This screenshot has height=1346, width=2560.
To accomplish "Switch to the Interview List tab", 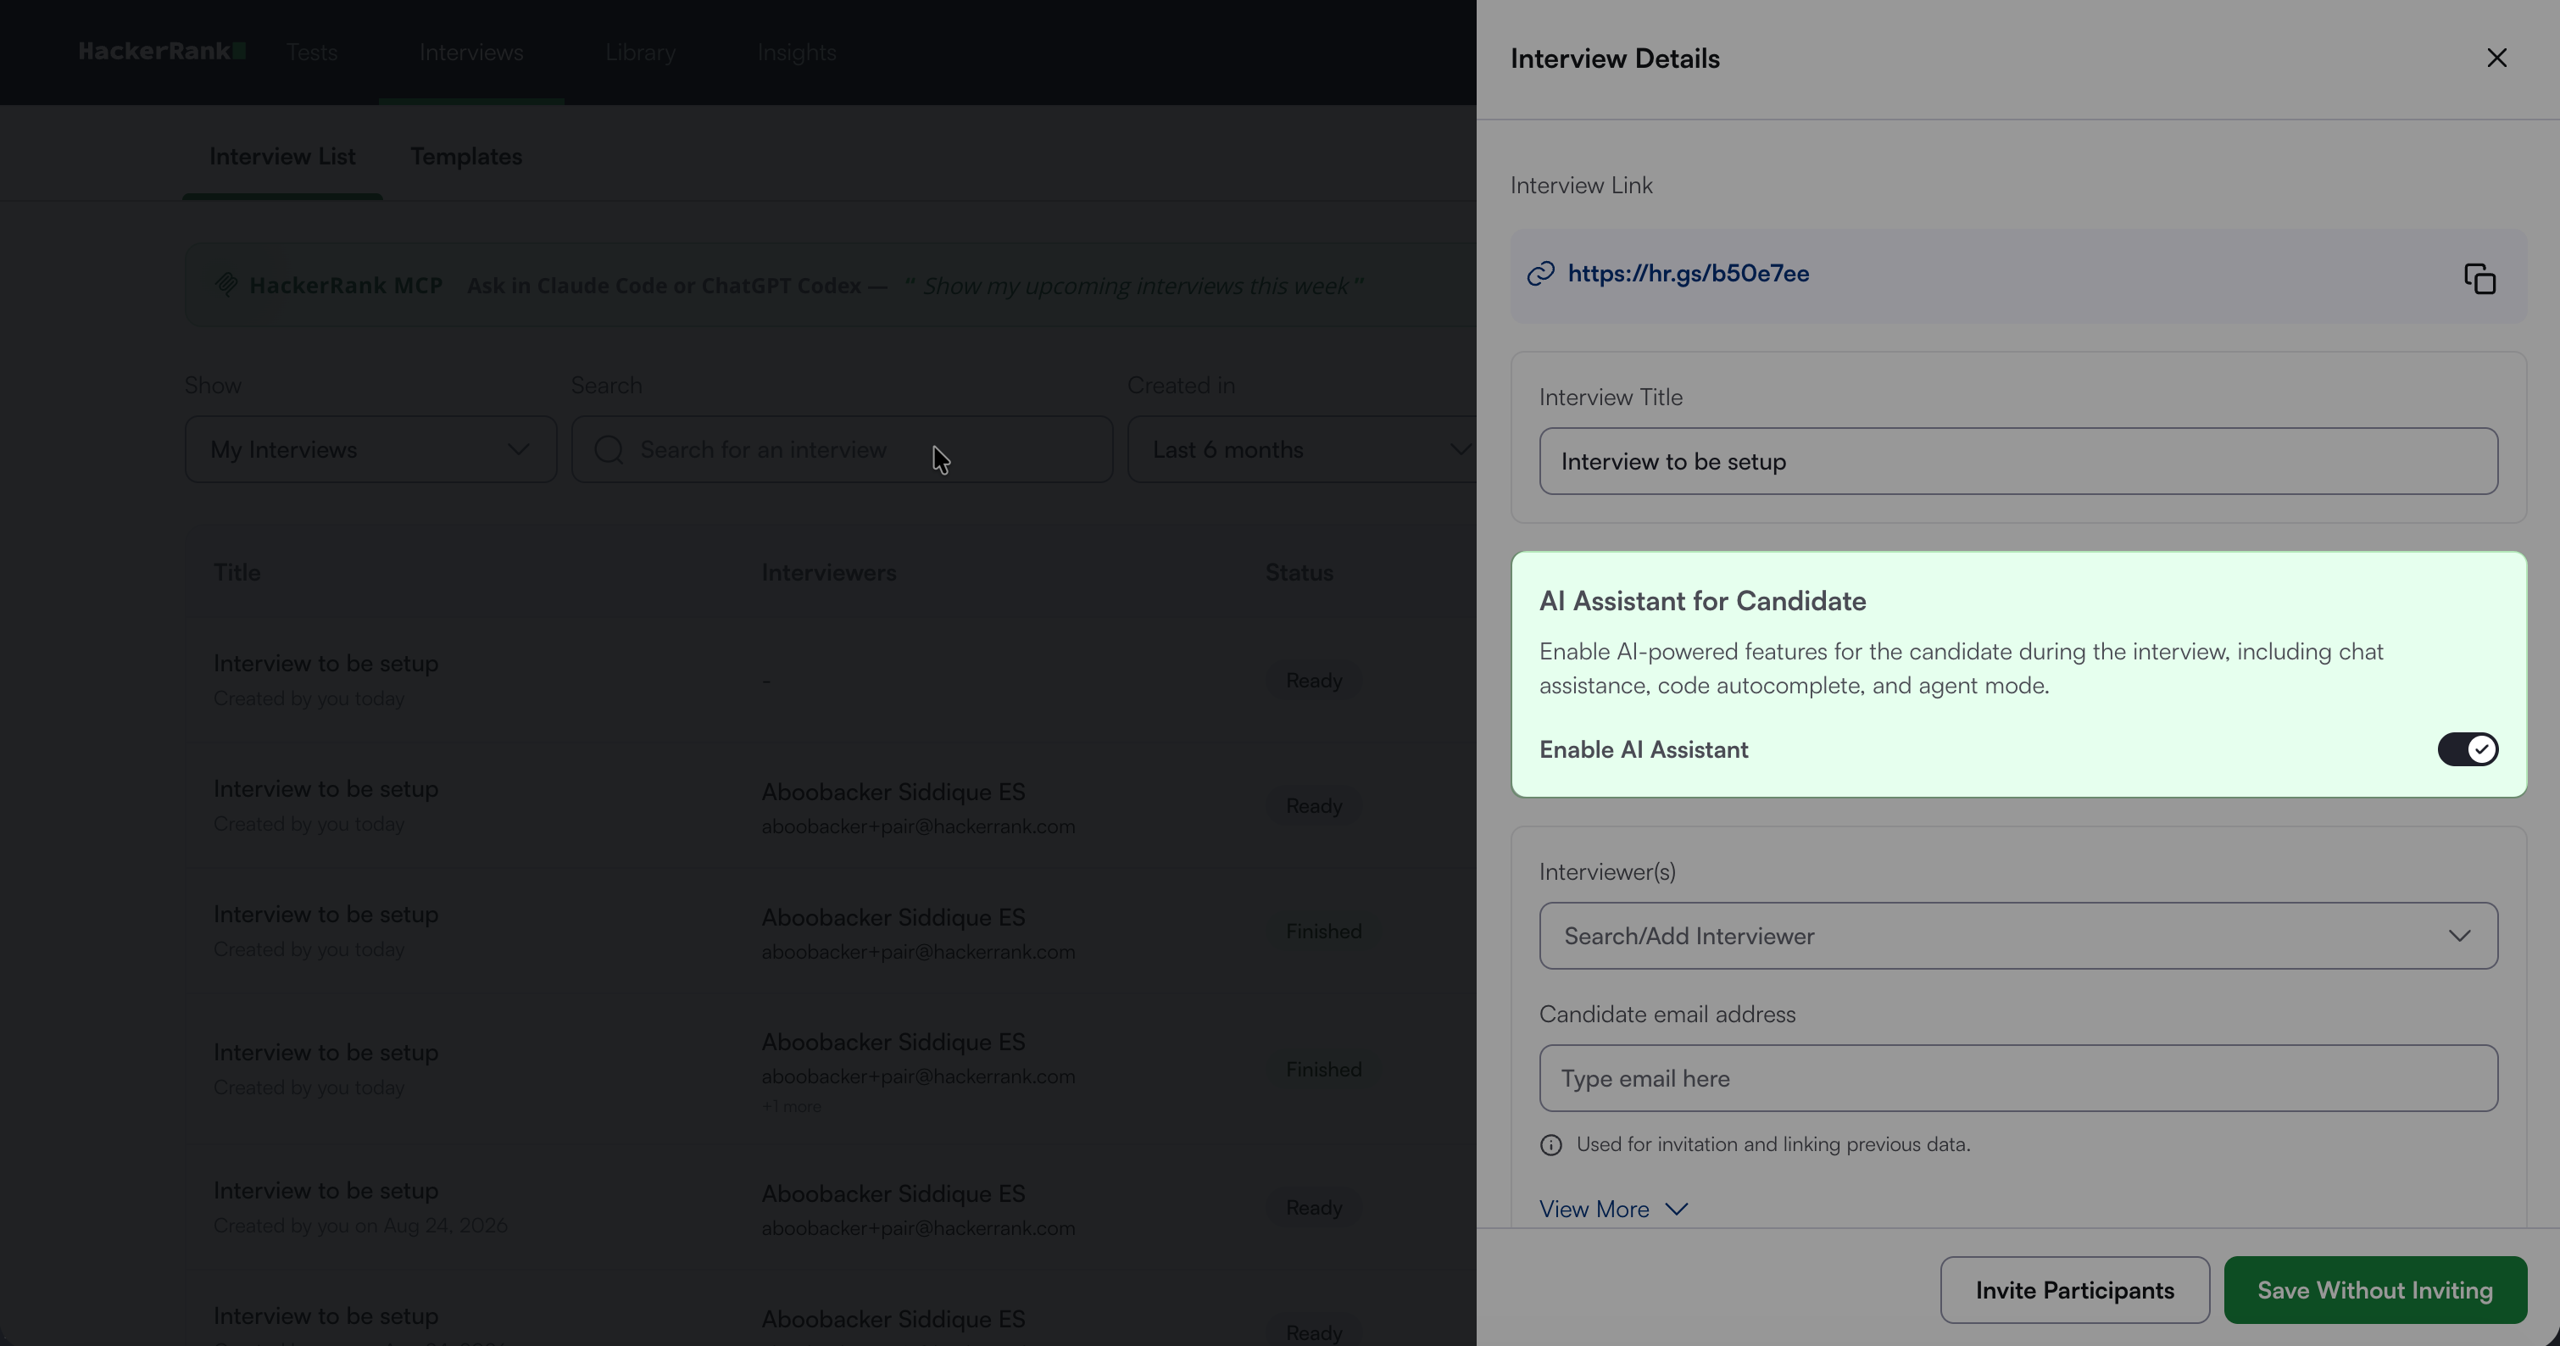I will click(x=282, y=156).
